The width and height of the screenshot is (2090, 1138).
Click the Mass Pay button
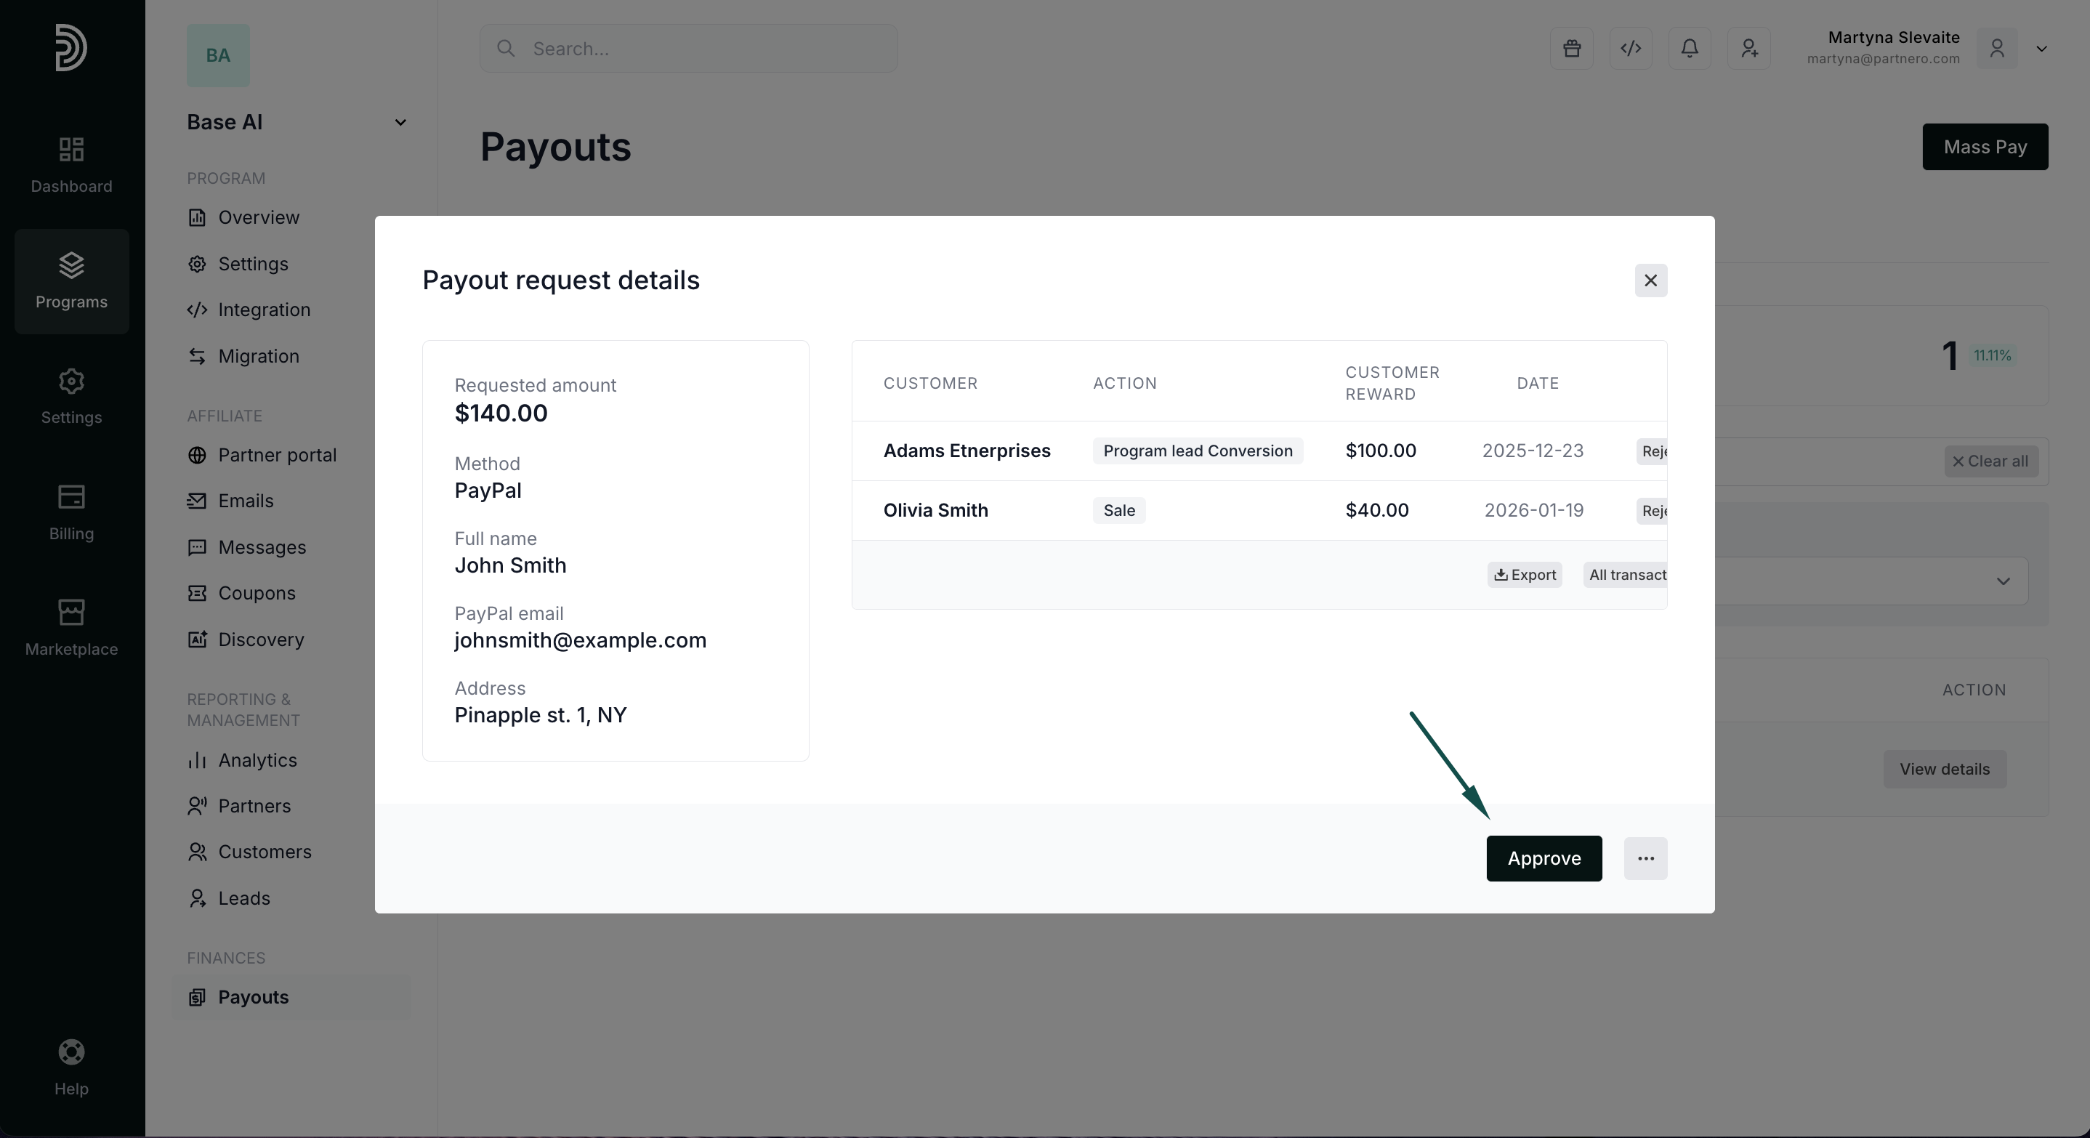click(1985, 147)
